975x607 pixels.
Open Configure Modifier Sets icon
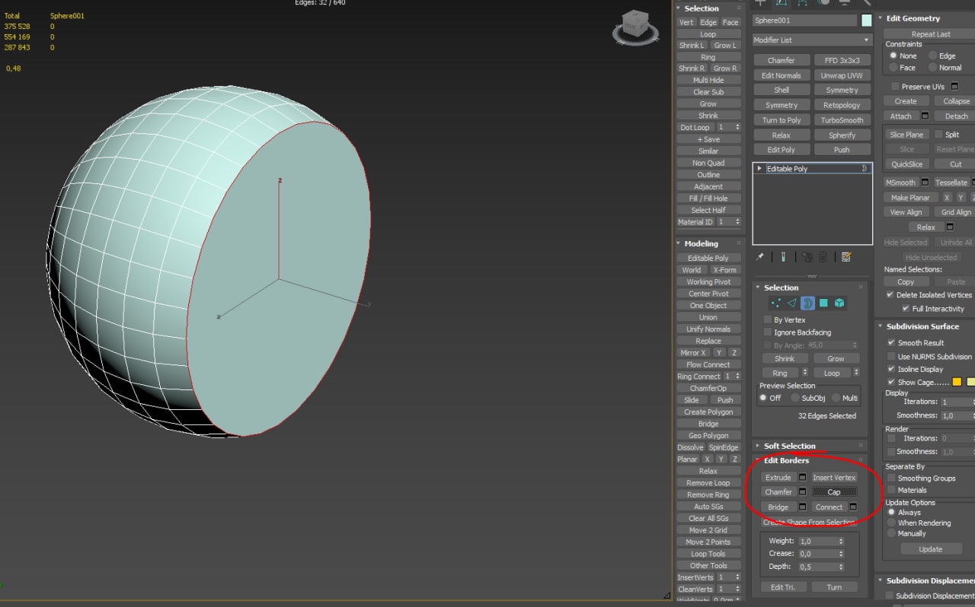[x=846, y=257]
